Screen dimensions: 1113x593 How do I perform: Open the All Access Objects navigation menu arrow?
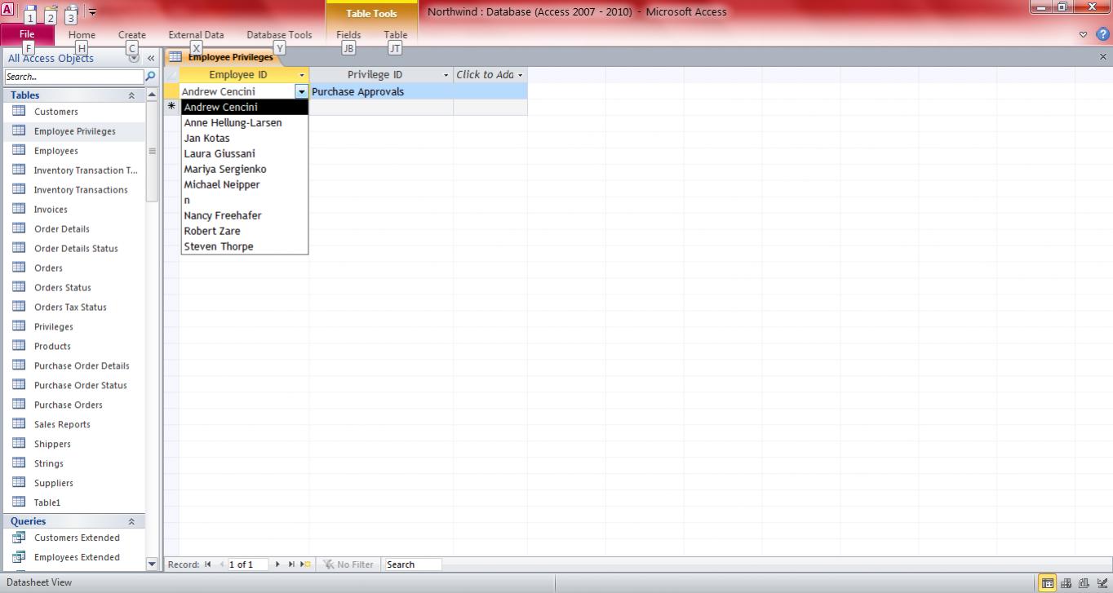coord(134,58)
